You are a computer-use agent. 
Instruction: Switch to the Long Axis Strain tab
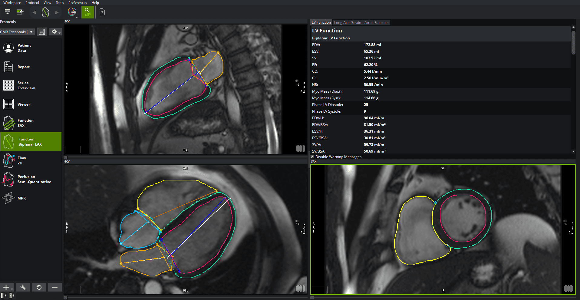(348, 22)
